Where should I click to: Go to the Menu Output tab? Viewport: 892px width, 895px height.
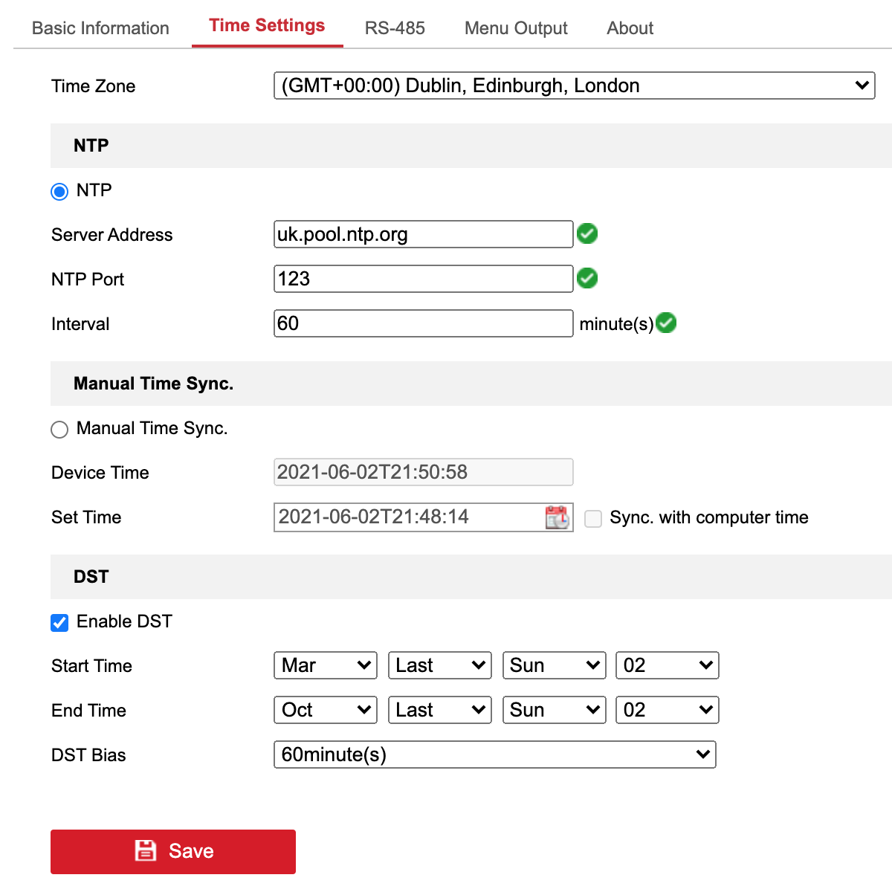(516, 28)
